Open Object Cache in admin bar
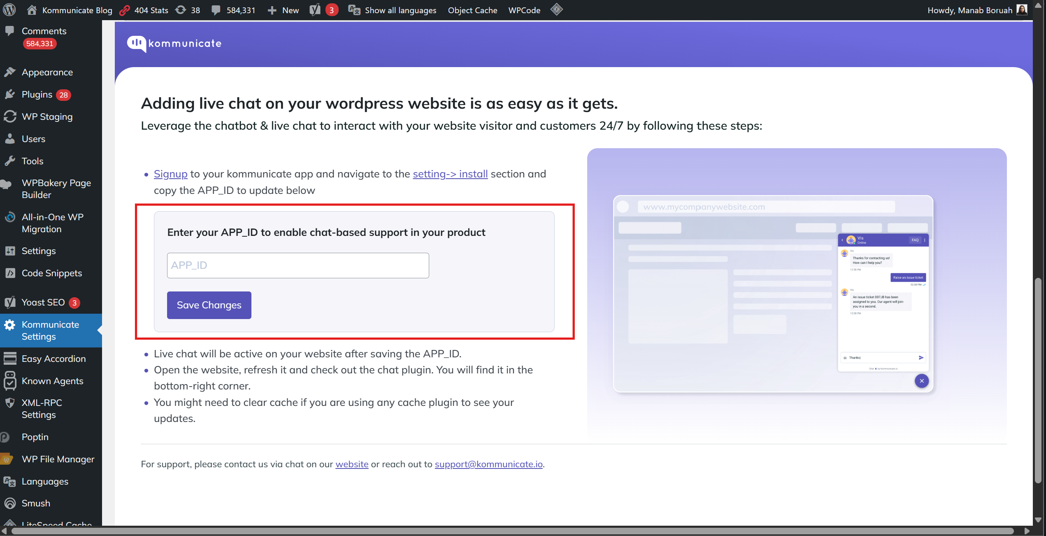The height and width of the screenshot is (536, 1046). (472, 10)
